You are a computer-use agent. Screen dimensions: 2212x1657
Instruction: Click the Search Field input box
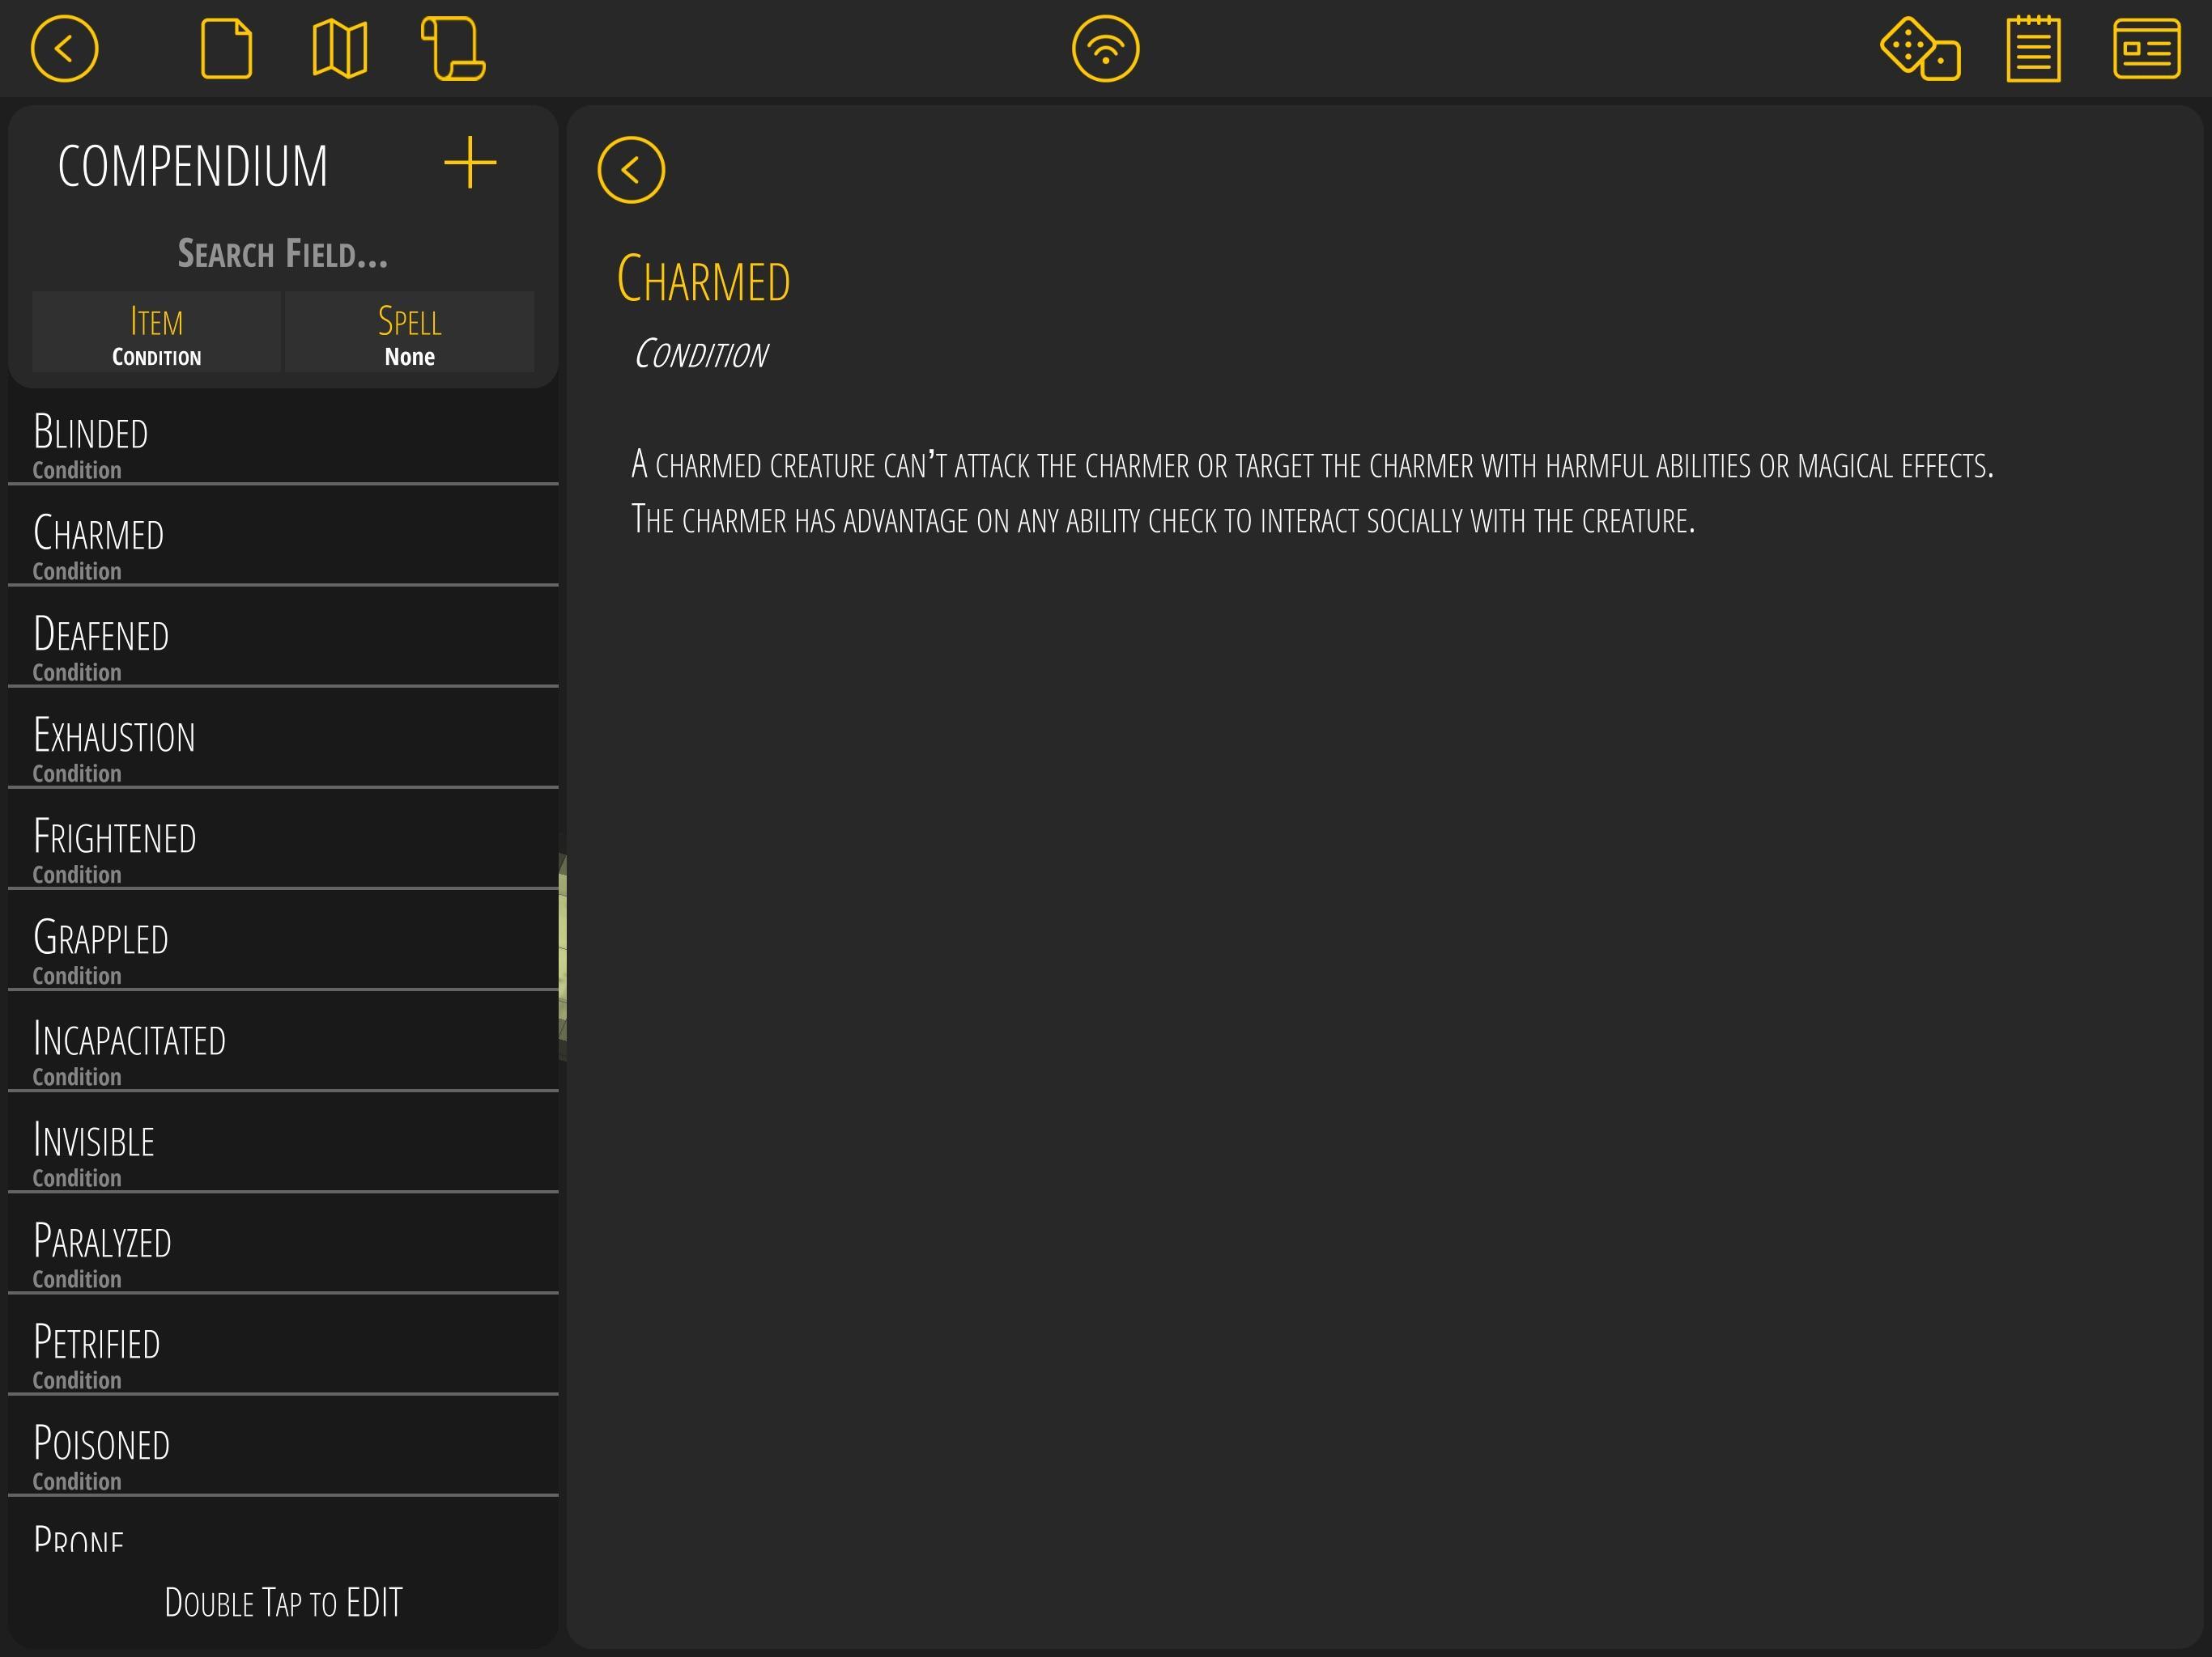(286, 252)
